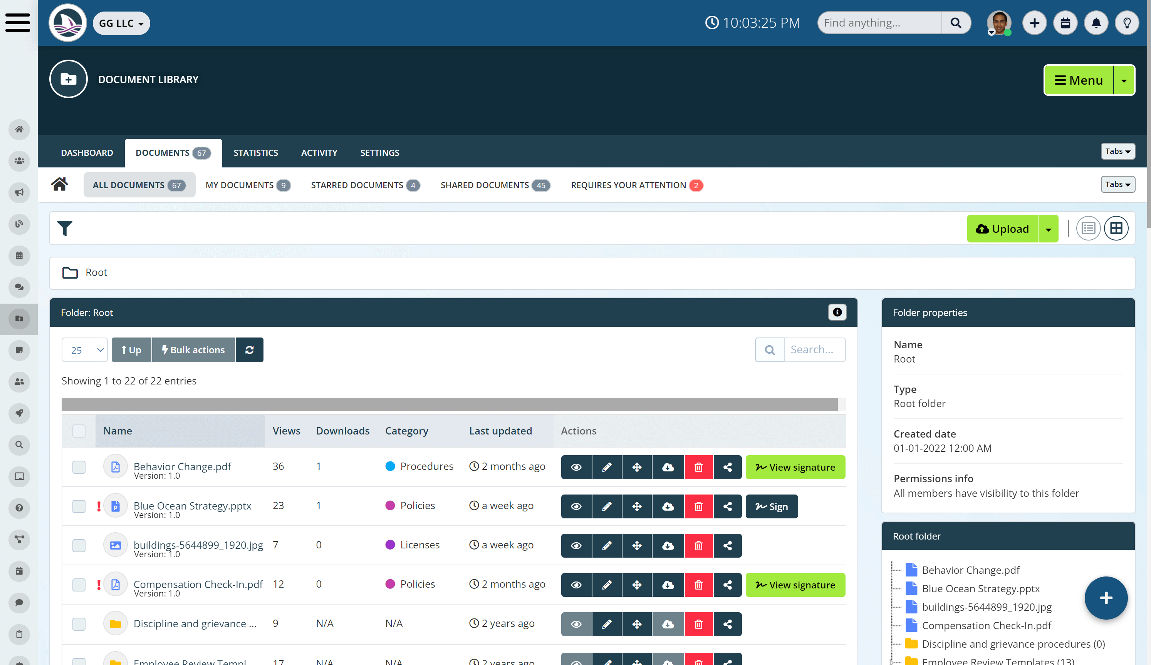Open the GG LLC company switcher
Screen dimensions: 1151x665
(121, 23)
